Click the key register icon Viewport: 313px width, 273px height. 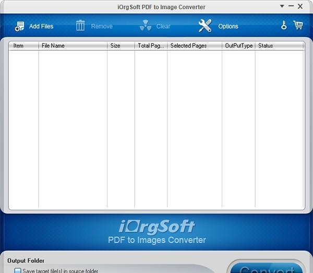[284, 25]
